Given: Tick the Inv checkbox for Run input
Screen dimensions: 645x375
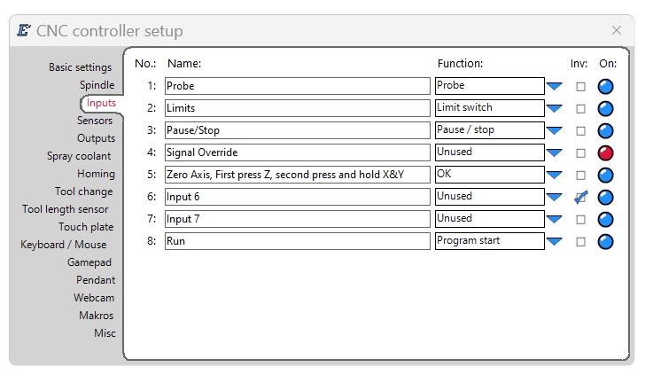Looking at the screenshot, I should tap(580, 242).
